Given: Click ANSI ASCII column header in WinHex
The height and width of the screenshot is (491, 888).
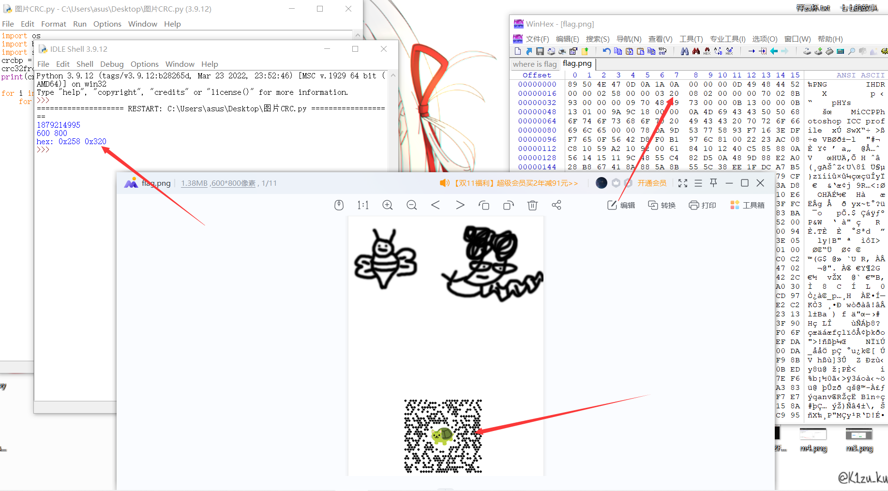Looking at the screenshot, I should (x=860, y=75).
